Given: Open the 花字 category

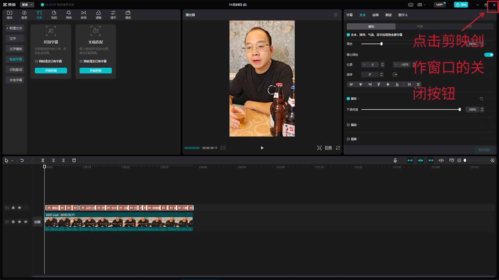Looking at the screenshot, I should [x=15, y=38].
